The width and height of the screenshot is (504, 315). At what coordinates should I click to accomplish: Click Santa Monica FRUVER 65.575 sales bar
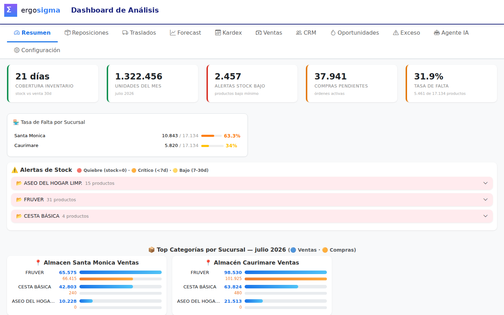pos(120,272)
